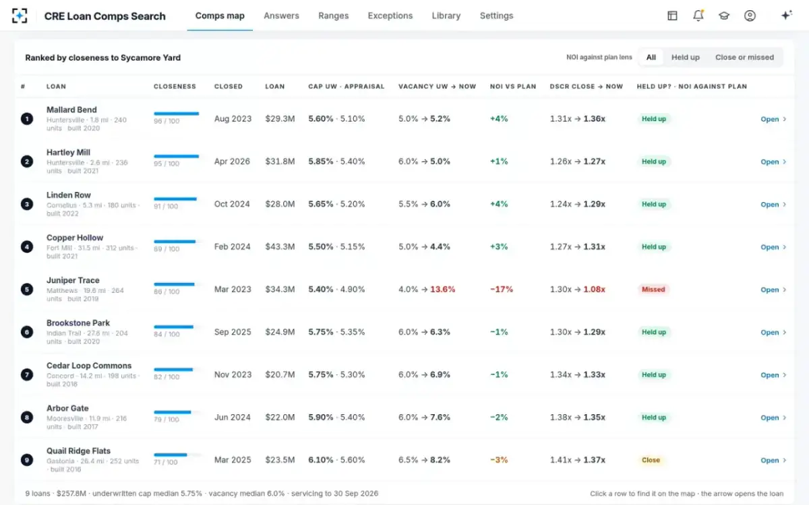Click Held up badge for Mallard Bend
The image size is (809, 505).
pos(653,119)
